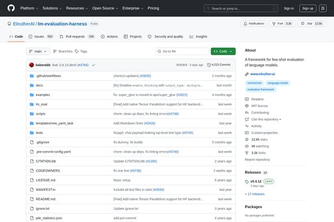Star the repository
The height and width of the screenshot is (222, 334).
tap(312, 23)
